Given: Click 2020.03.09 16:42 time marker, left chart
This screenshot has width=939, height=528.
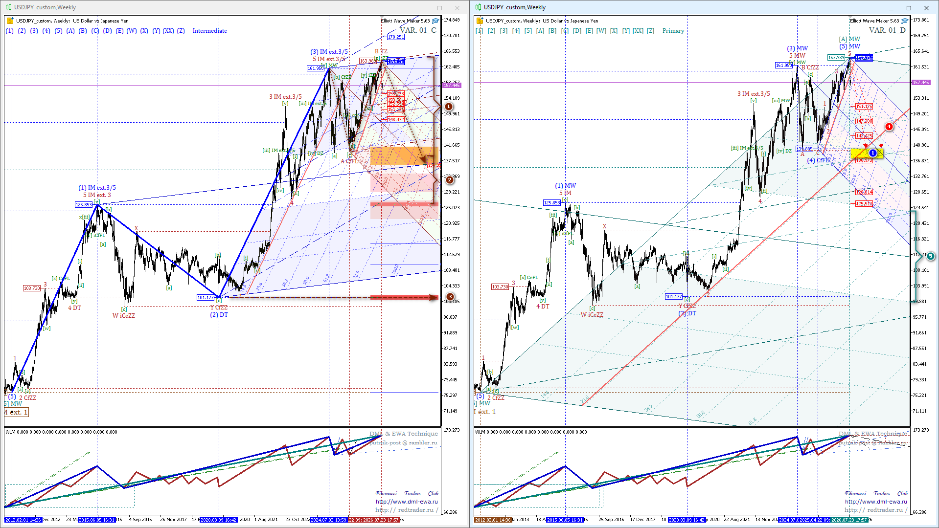Looking at the screenshot, I should pos(219,520).
